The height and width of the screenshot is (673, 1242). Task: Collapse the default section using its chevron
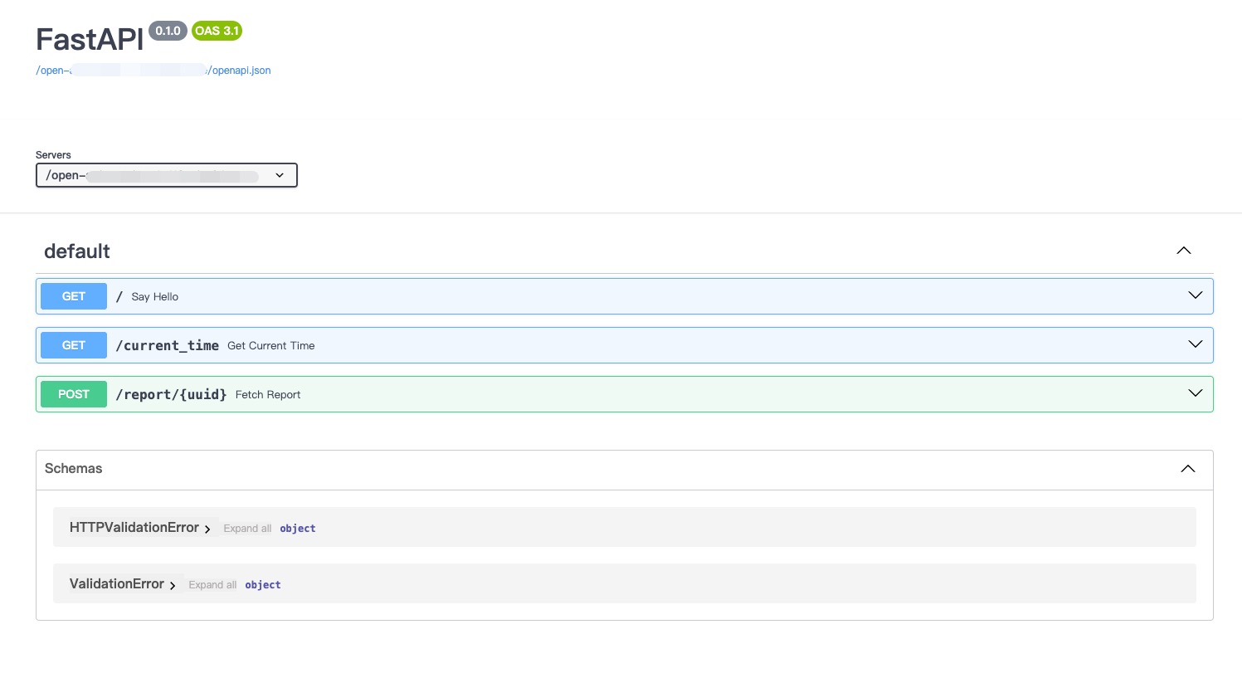tap(1184, 251)
